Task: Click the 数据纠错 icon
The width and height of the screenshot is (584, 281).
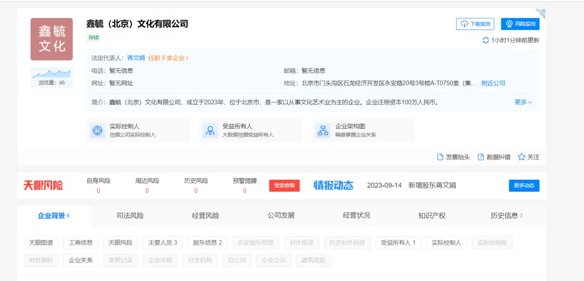Action: click(481, 157)
